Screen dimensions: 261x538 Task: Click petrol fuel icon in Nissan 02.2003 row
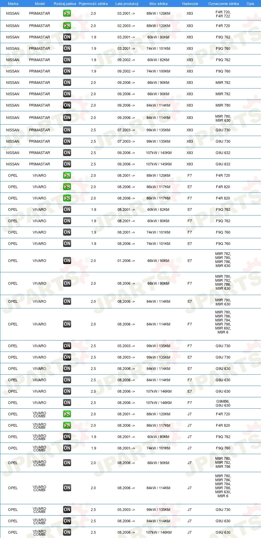point(67,26)
